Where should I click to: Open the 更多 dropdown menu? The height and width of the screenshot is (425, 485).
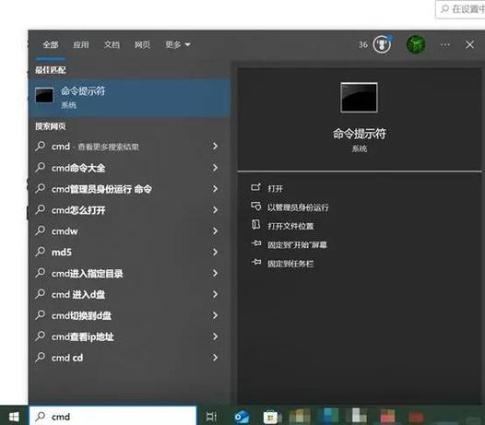pos(178,45)
